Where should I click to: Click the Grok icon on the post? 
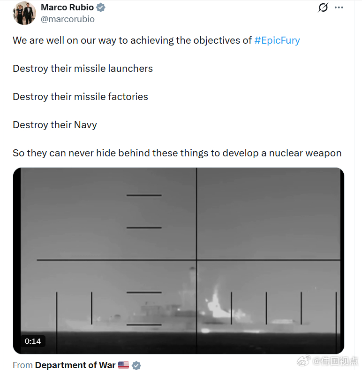click(x=323, y=8)
